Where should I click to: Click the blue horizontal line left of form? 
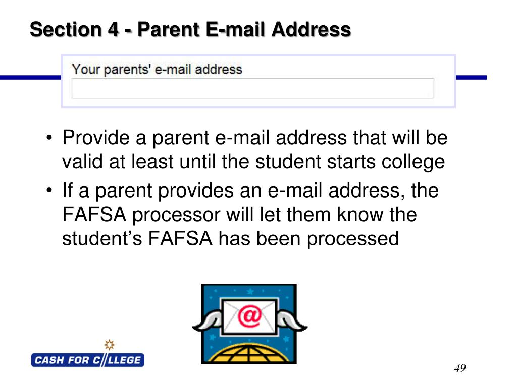(31, 77)
